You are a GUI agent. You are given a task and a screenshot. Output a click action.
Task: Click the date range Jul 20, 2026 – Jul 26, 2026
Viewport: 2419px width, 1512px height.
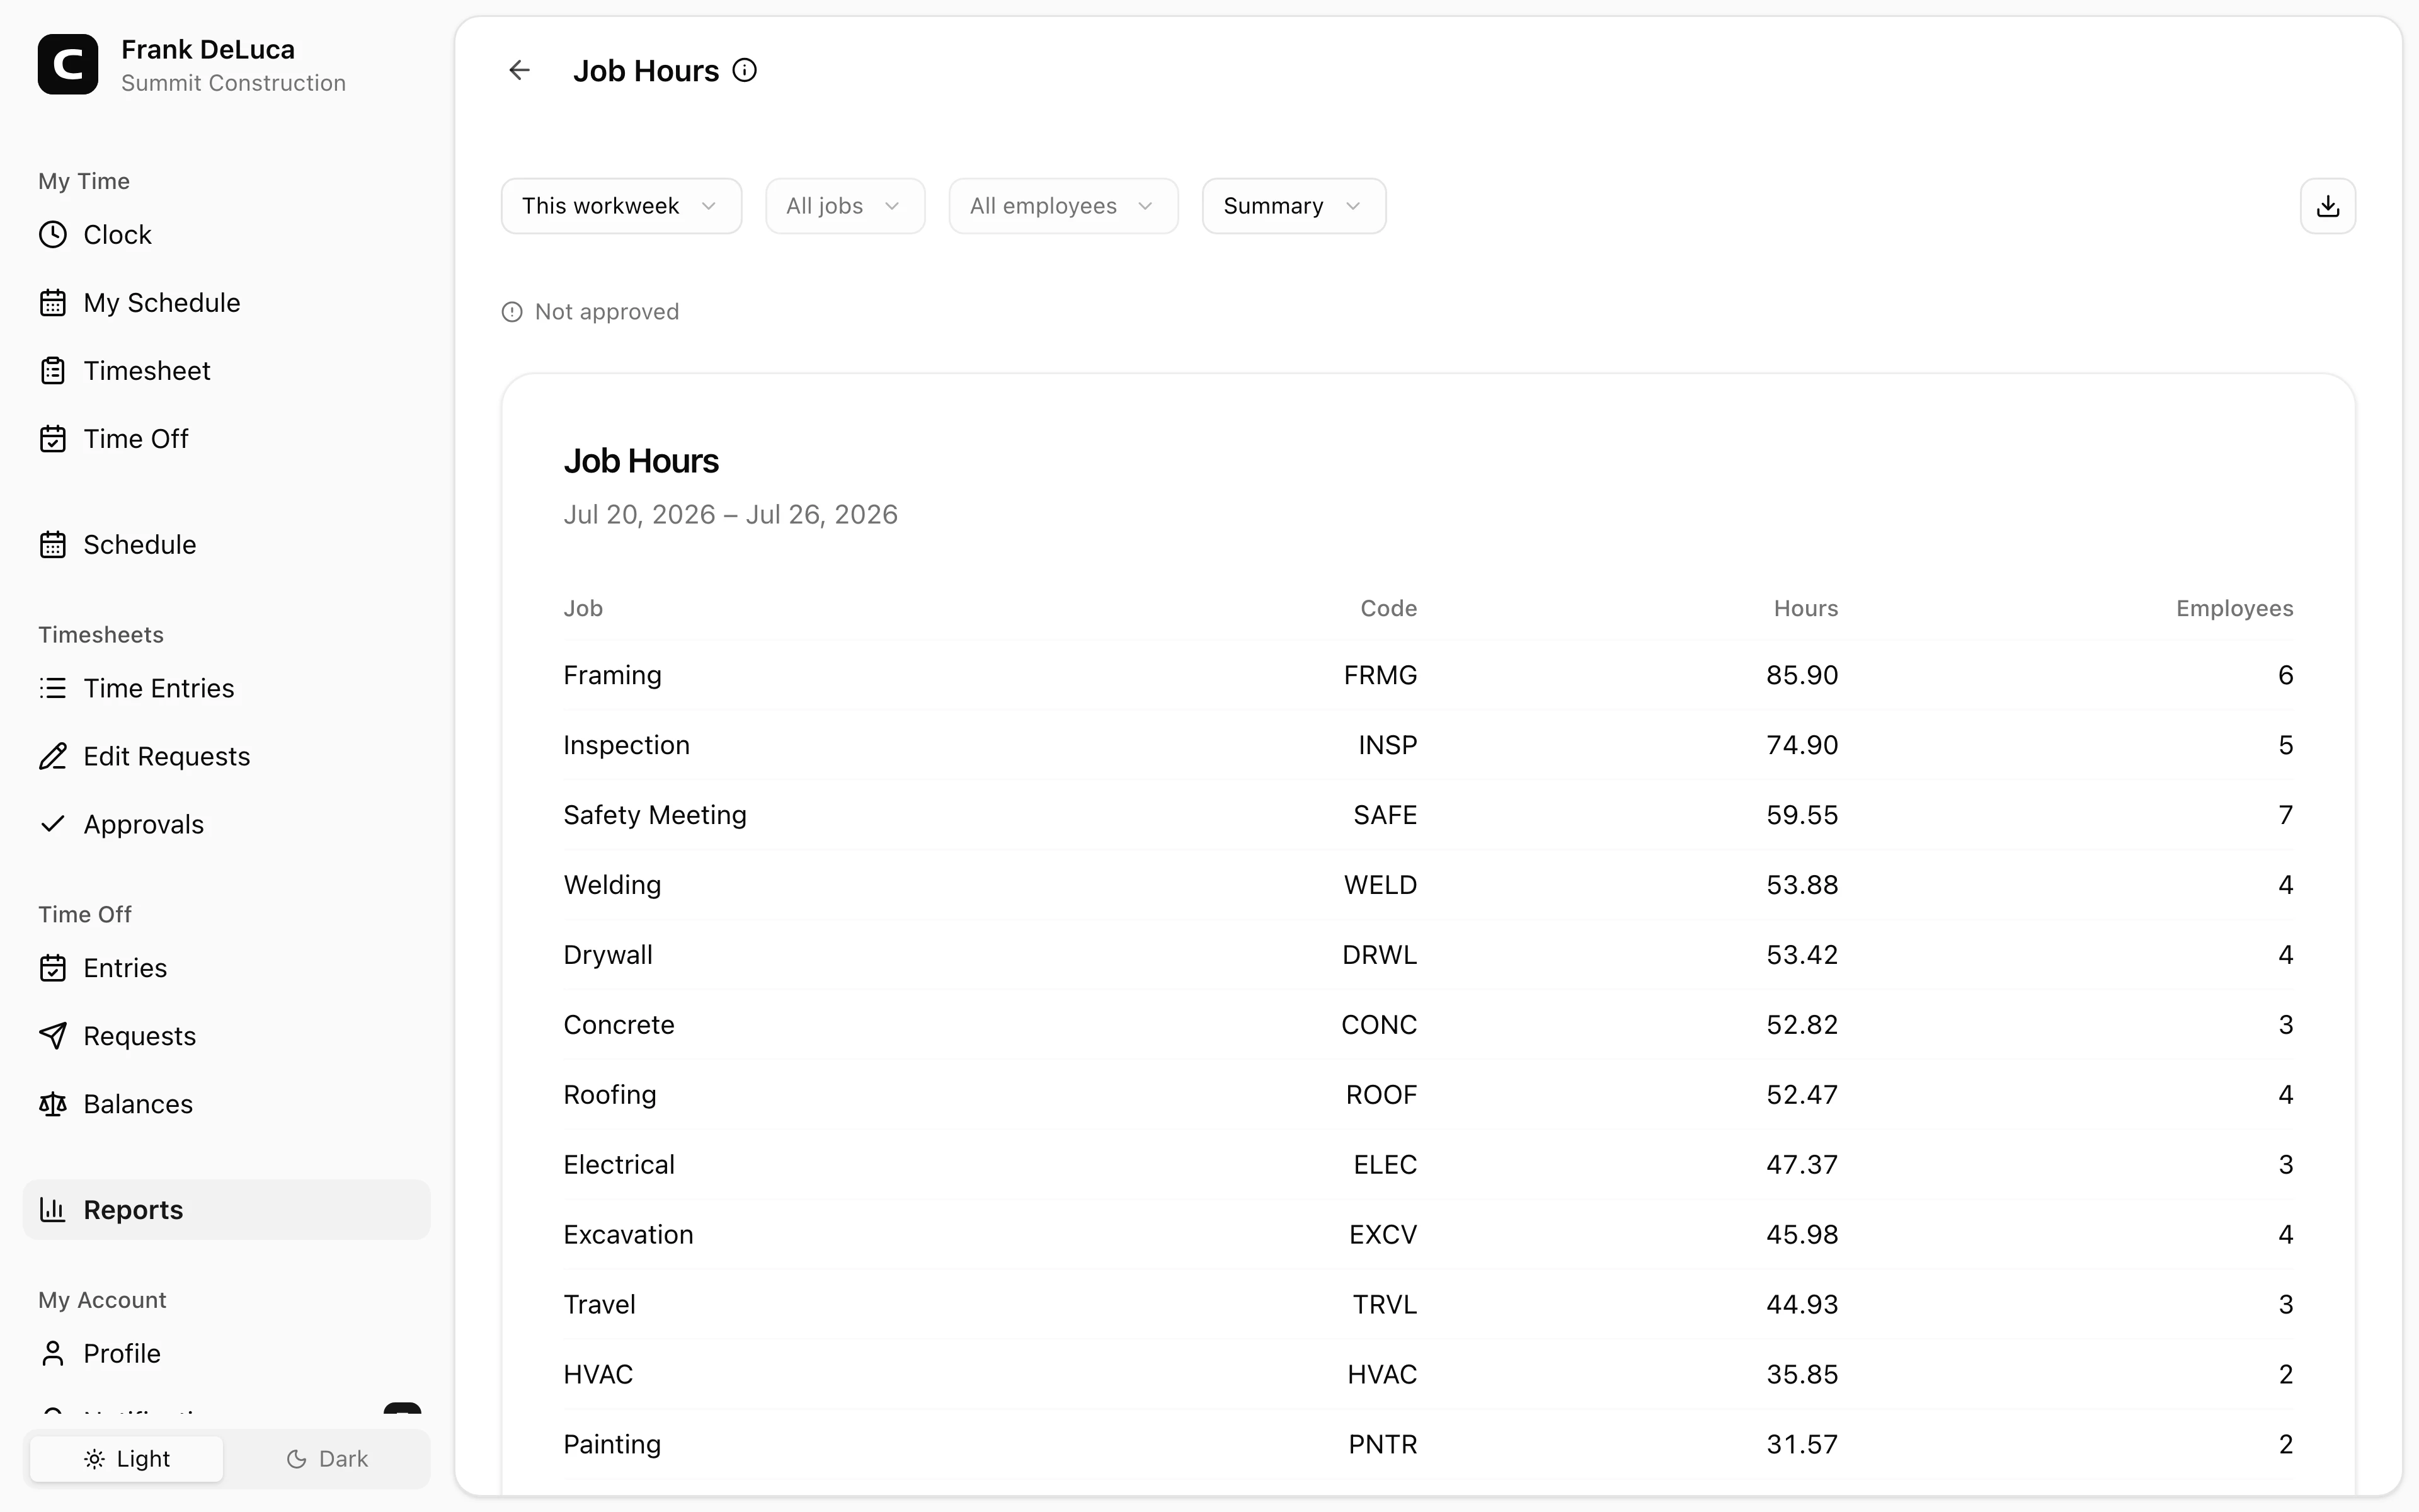click(x=731, y=515)
